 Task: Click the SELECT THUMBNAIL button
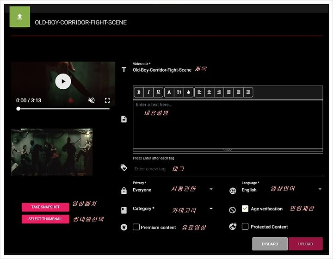pos(45,219)
